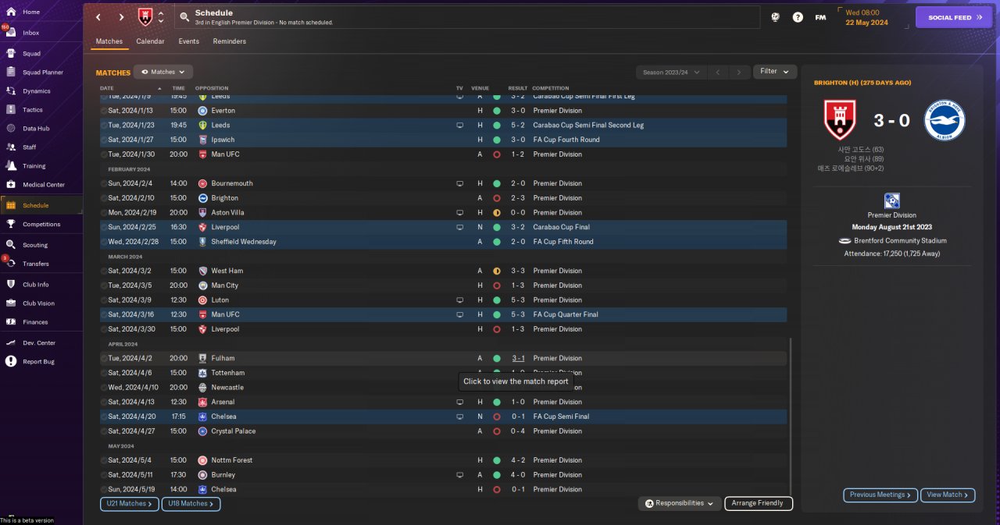Go to the next season arrow
Screen dimensions: 1000x525
click(738, 72)
